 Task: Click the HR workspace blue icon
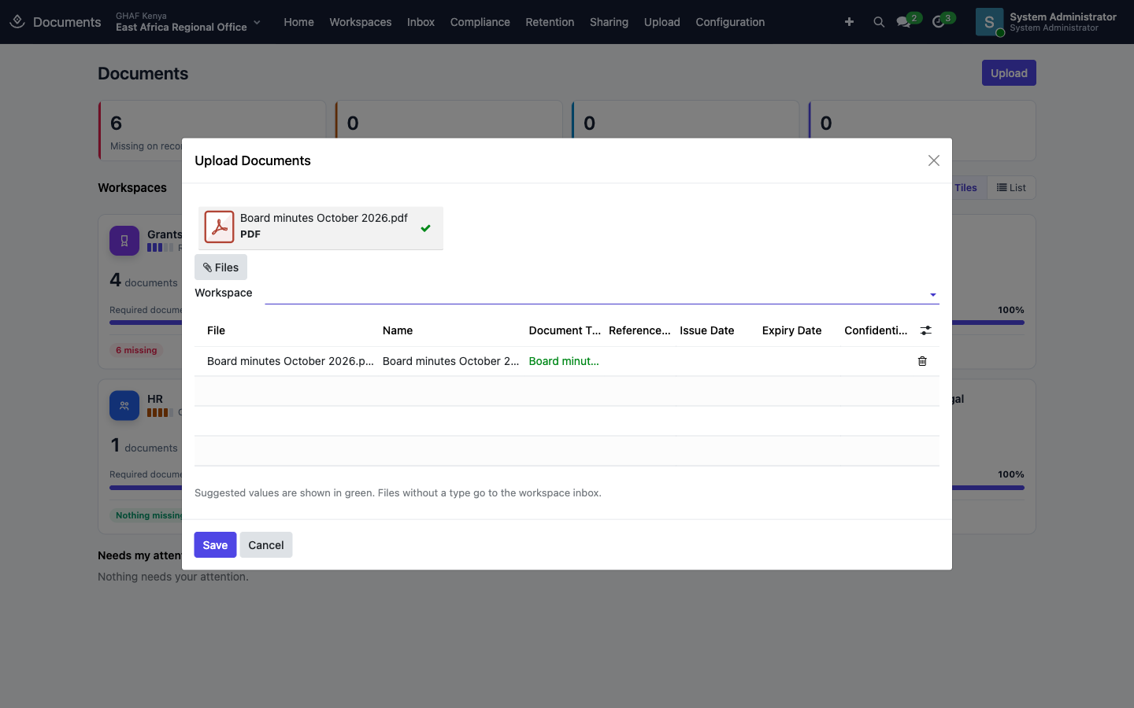point(124,406)
